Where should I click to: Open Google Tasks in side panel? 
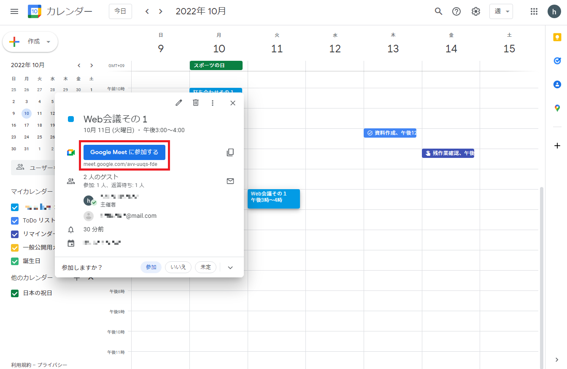[x=557, y=61]
